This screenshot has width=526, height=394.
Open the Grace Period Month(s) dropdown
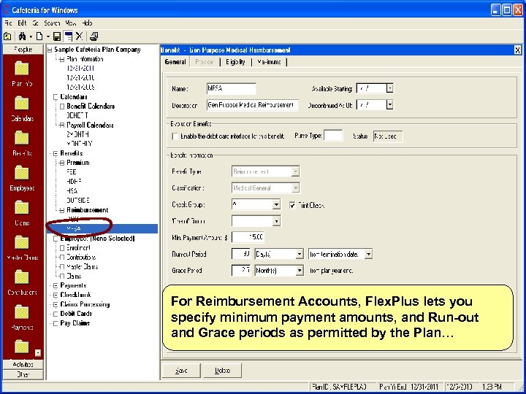[x=300, y=271]
